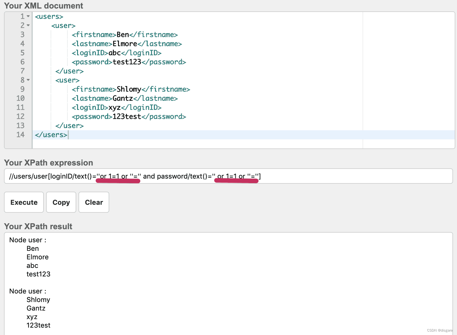This screenshot has height=335, width=457.
Task: Hit the Clear button
Action: 94,202
